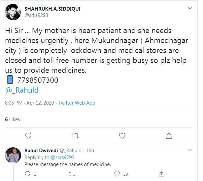The image size is (203, 181).
Task: Open SHAHRUKH.A.SIDDIQUI profile picture
Action: tap(14, 12)
